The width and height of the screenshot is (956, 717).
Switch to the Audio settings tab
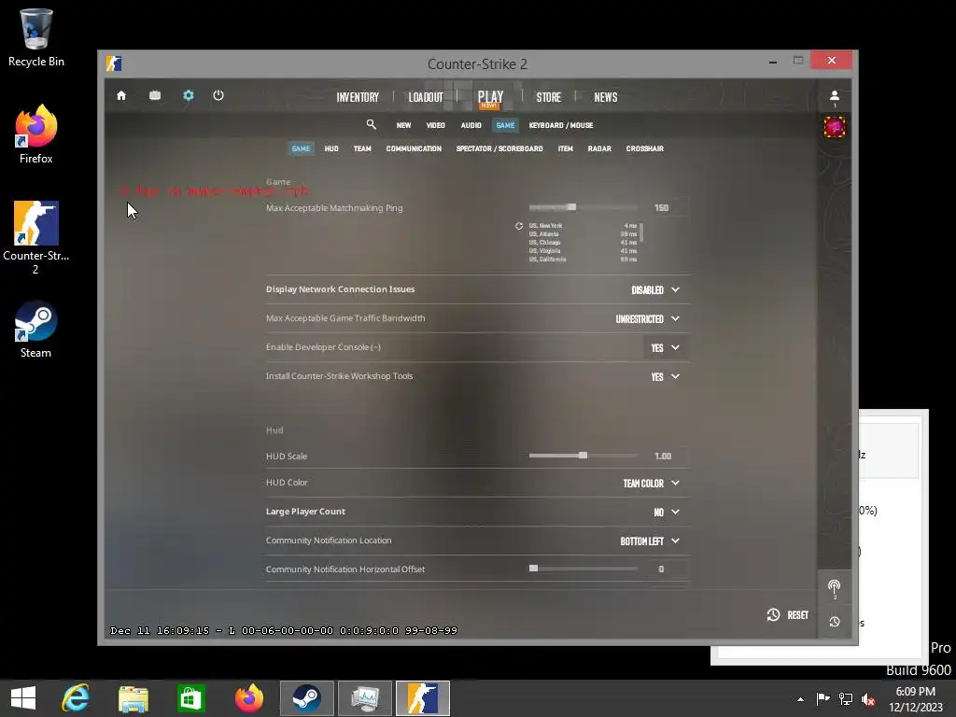[471, 125]
